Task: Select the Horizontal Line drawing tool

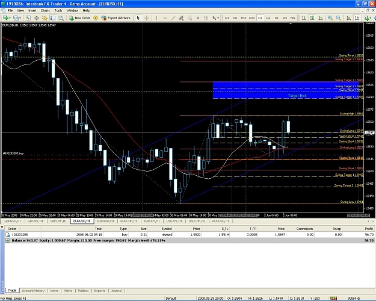Action: pyautogui.click(x=165, y=18)
